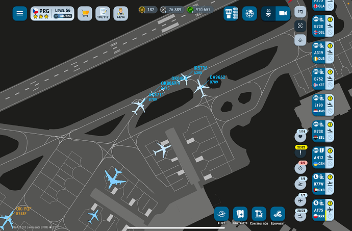The width and height of the screenshot is (352, 231).
Task: Select the A319 aircraft type on the DUB card
Action: (x=318, y=53)
